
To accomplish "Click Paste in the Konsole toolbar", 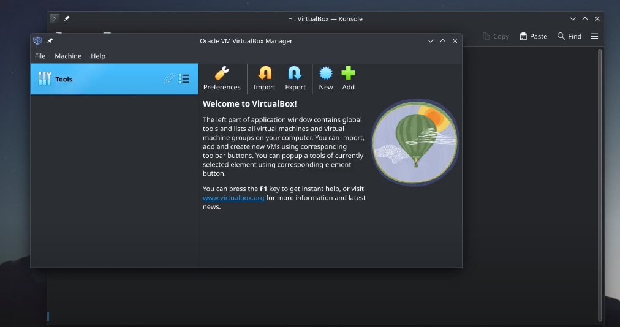I will point(533,36).
